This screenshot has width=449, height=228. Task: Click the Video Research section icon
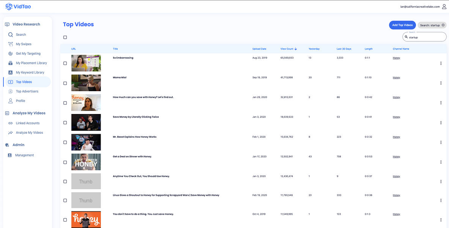click(8, 24)
